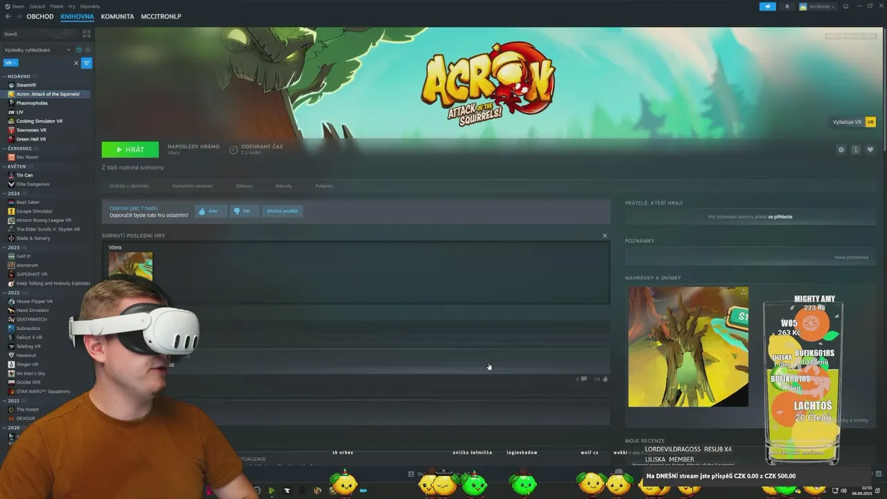Show game info icon
The width and height of the screenshot is (887, 499).
(x=856, y=150)
